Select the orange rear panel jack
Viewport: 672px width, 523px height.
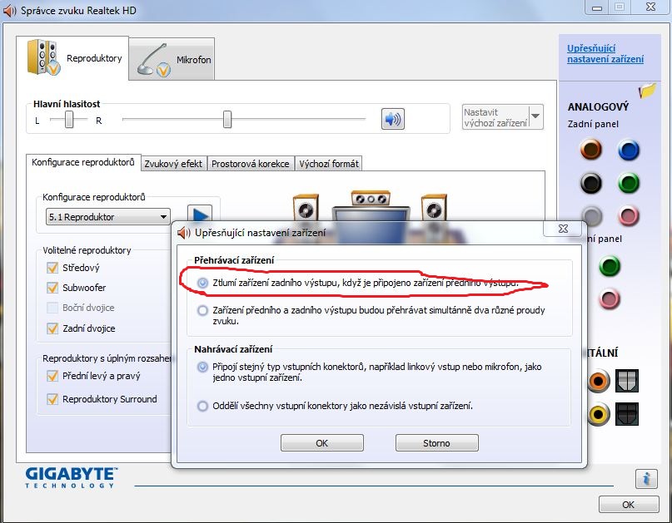click(x=591, y=150)
